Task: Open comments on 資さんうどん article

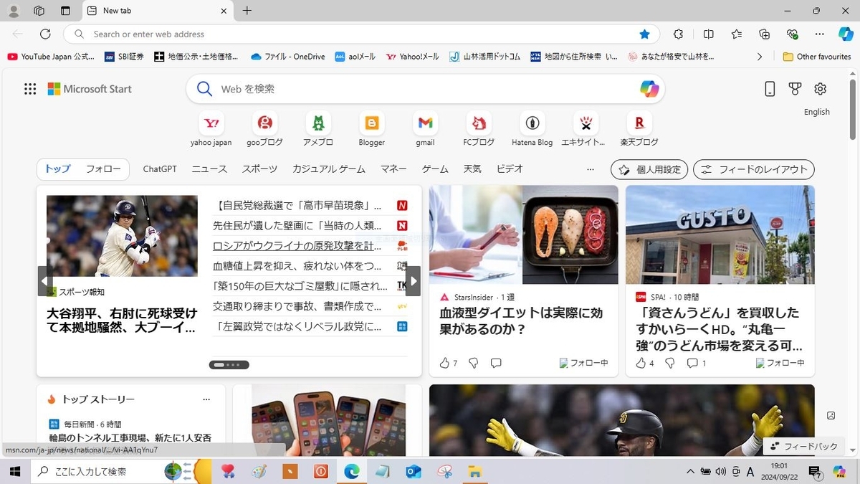Action: pyautogui.click(x=697, y=363)
